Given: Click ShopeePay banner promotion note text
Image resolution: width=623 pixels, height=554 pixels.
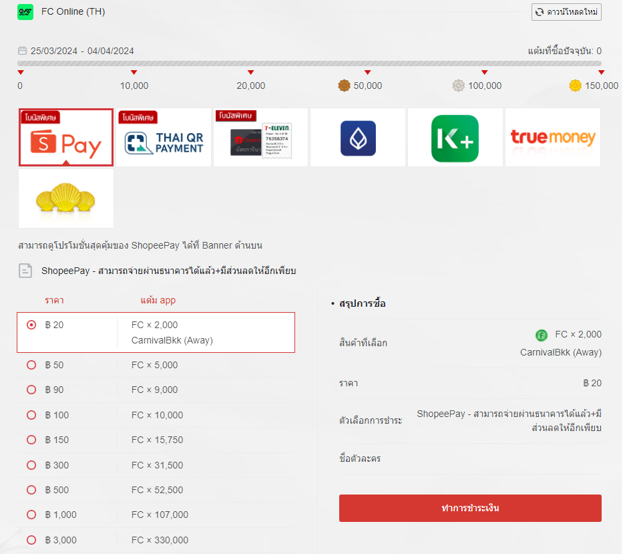Looking at the screenshot, I should 140,245.
